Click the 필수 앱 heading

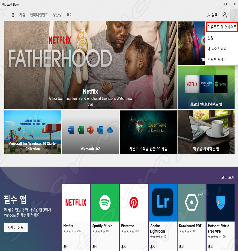[15, 199]
